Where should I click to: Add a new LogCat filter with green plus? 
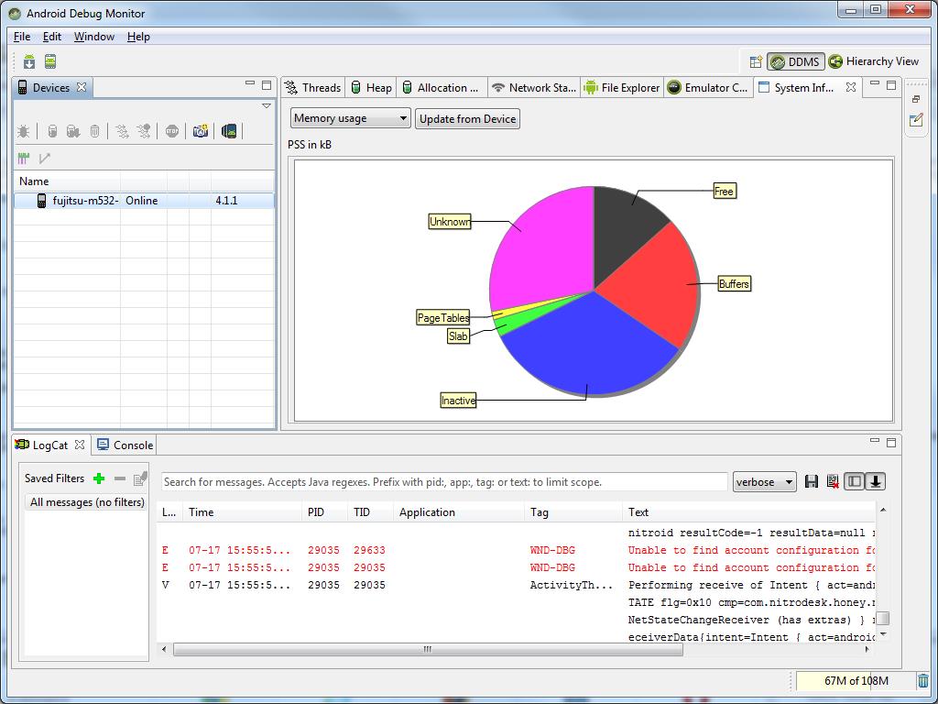[99, 478]
